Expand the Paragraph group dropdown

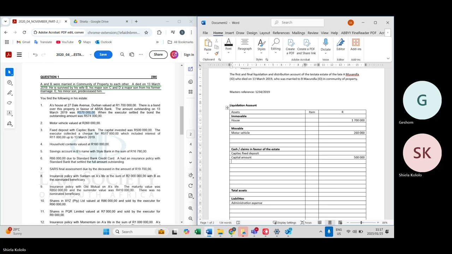coord(244,53)
